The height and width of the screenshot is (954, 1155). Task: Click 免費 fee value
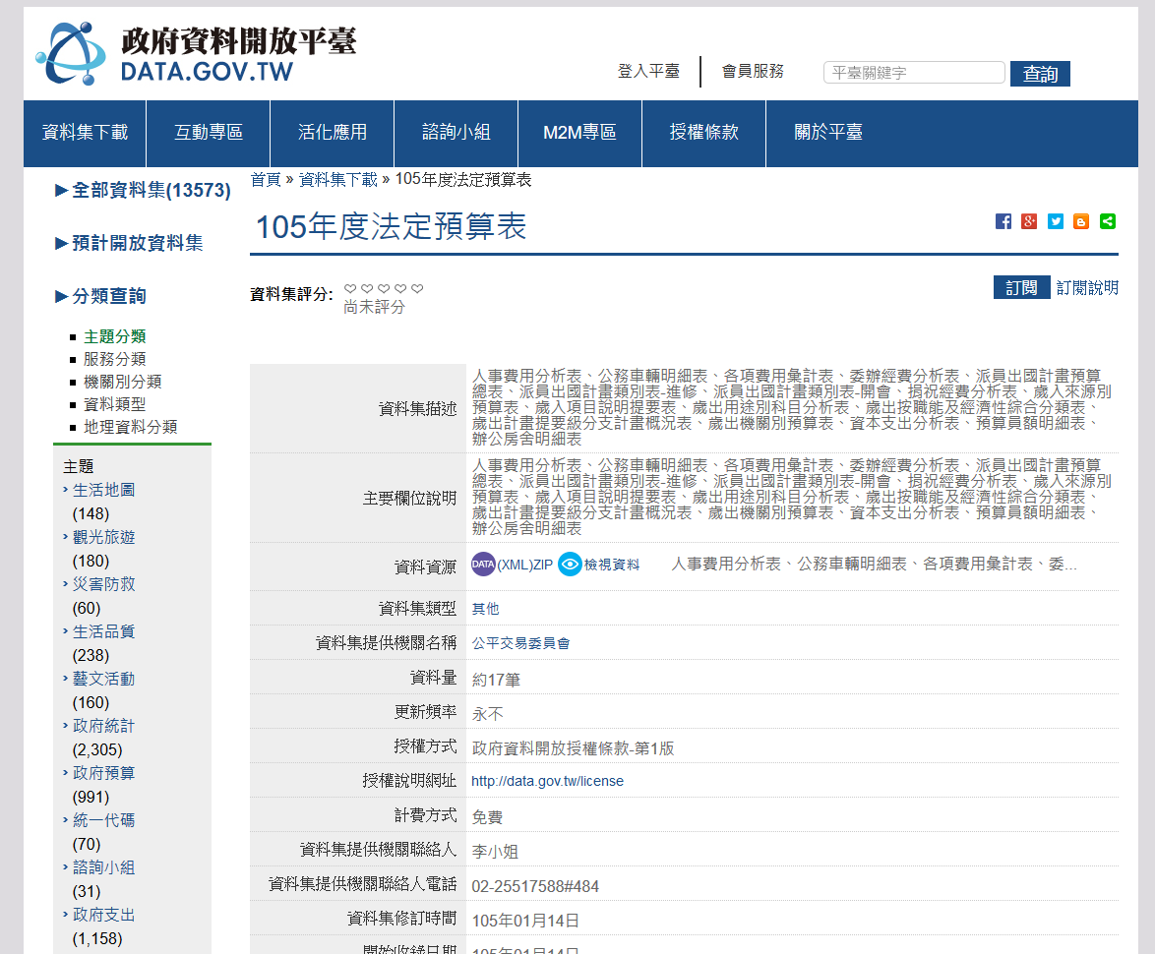point(487,817)
